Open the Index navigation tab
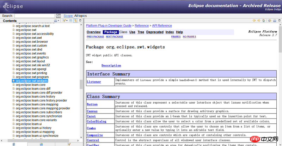The height and width of the screenshot is (146, 282). click(170, 32)
